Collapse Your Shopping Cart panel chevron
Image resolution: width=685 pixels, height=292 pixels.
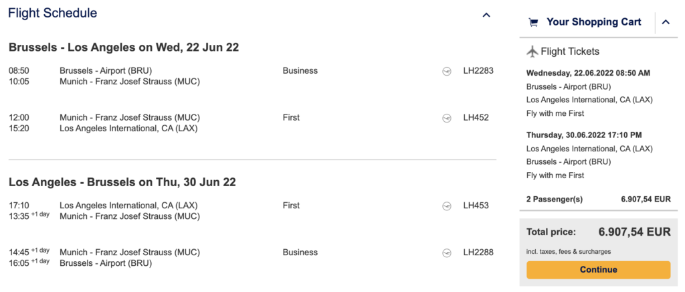pyautogui.click(x=666, y=22)
